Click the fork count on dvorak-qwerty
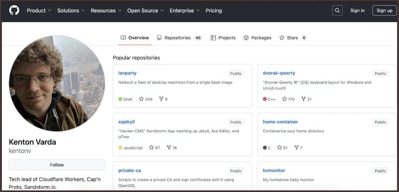The image size is (399, 192). (306, 99)
